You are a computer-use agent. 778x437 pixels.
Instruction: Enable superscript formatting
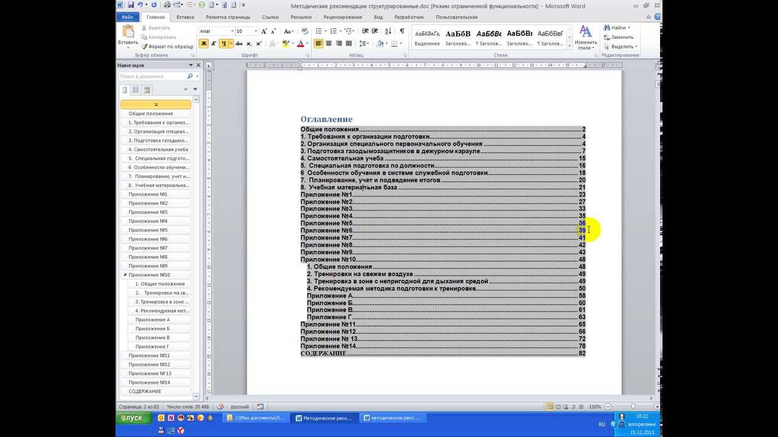tap(257, 44)
